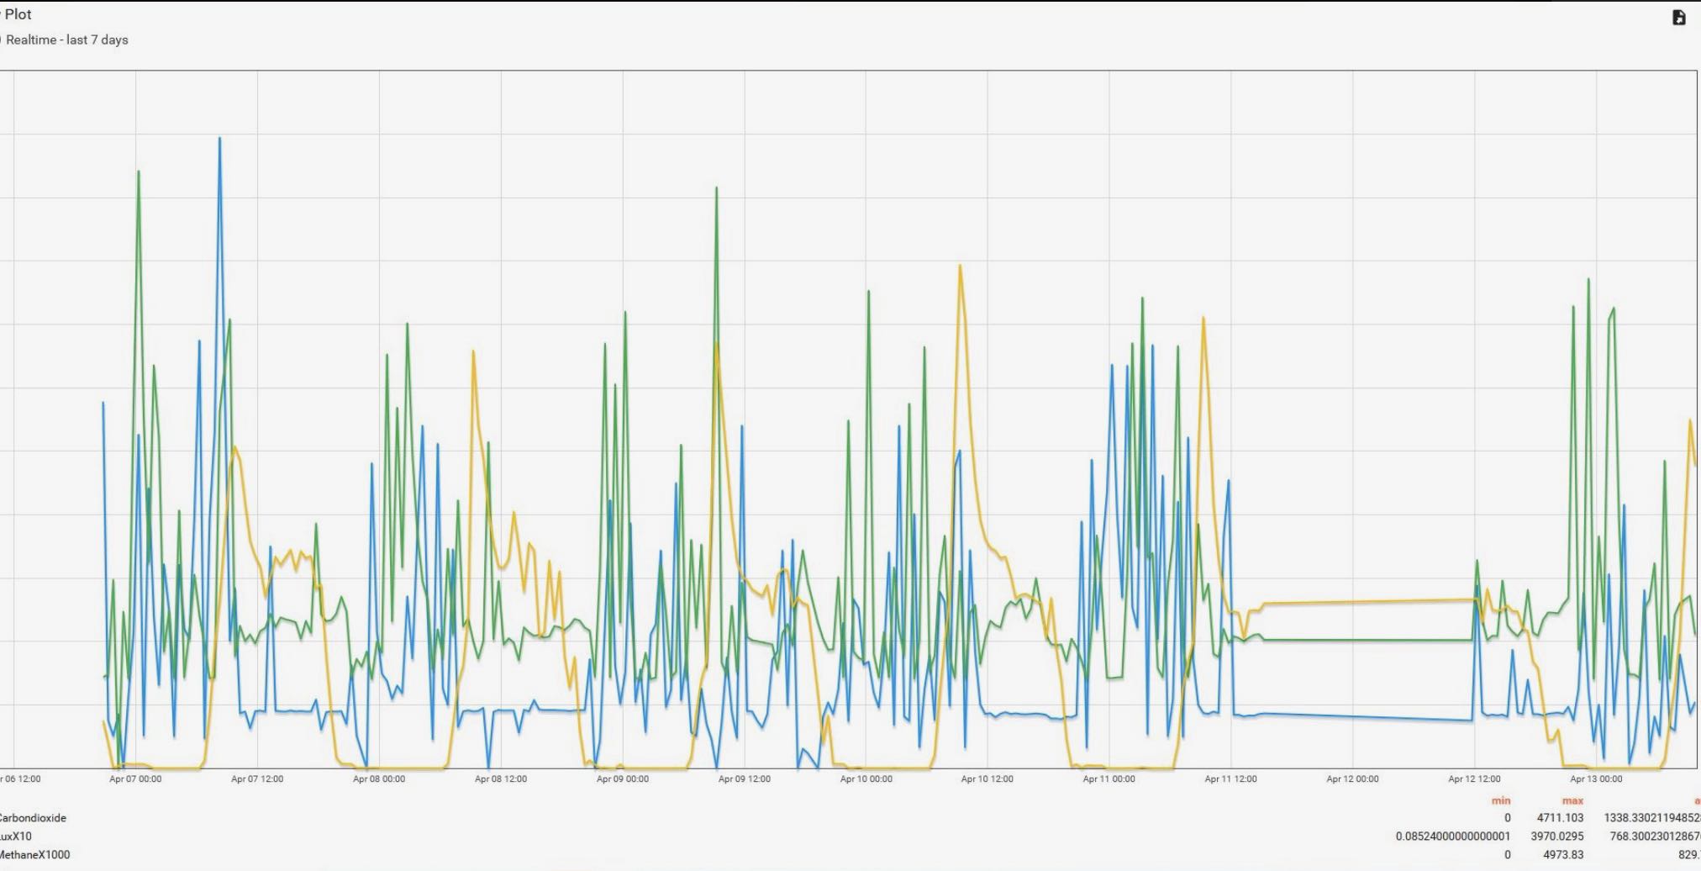Select the LuxX10 max value 3970.0295
Viewport: 1701px width, 871px height.
[1557, 837]
